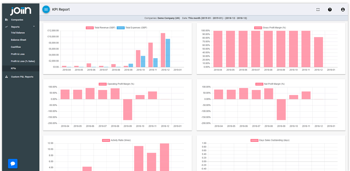Open the chat support bubble
The width and height of the screenshot is (350, 171).
tap(13, 164)
